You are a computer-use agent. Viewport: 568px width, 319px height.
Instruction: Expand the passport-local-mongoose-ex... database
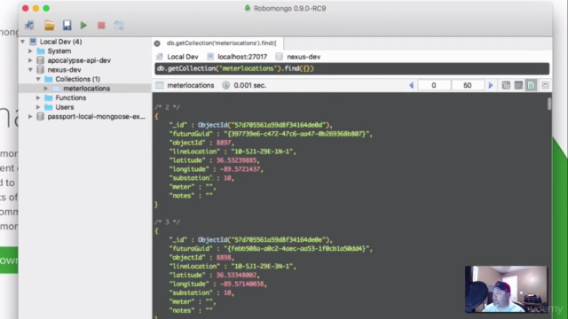30,116
